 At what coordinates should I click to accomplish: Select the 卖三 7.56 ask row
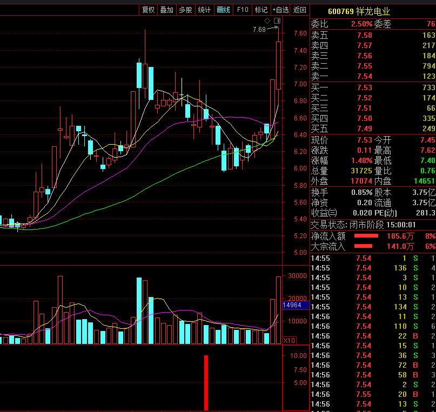tap(373, 56)
